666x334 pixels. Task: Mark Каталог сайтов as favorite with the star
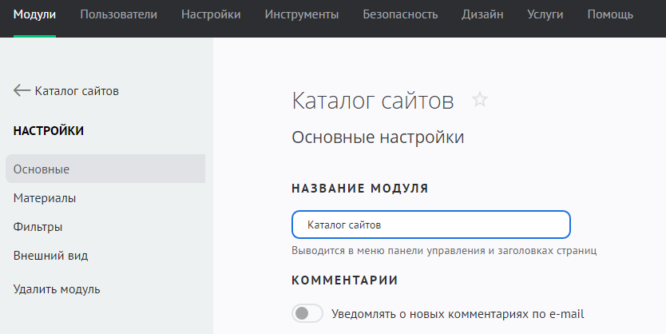click(479, 100)
